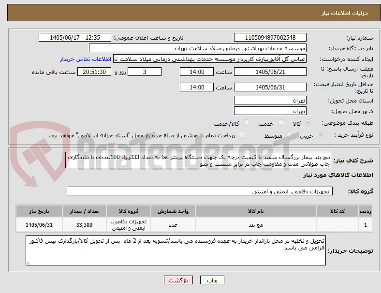The height and width of the screenshot is (293, 381).
Task: Click the واحد شمارش column header
Action: (x=173, y=211)
